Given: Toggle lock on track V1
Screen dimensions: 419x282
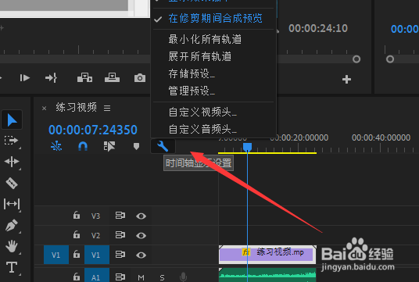Looking at the screenshot, I should 77,255.
